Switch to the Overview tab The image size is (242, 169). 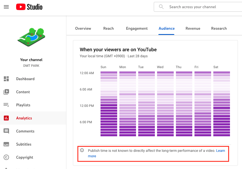click(83, 28)
